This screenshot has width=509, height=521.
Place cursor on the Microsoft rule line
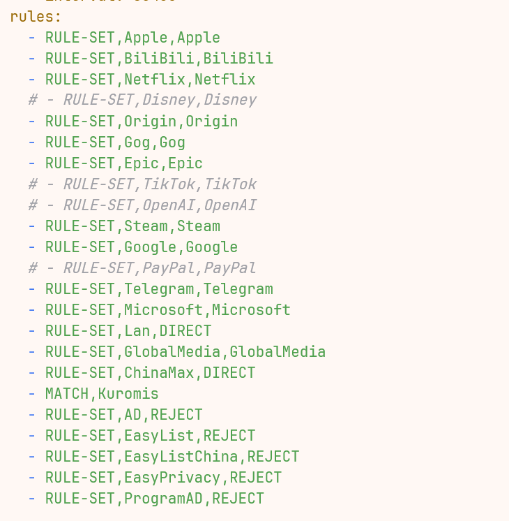click(159, 309)
